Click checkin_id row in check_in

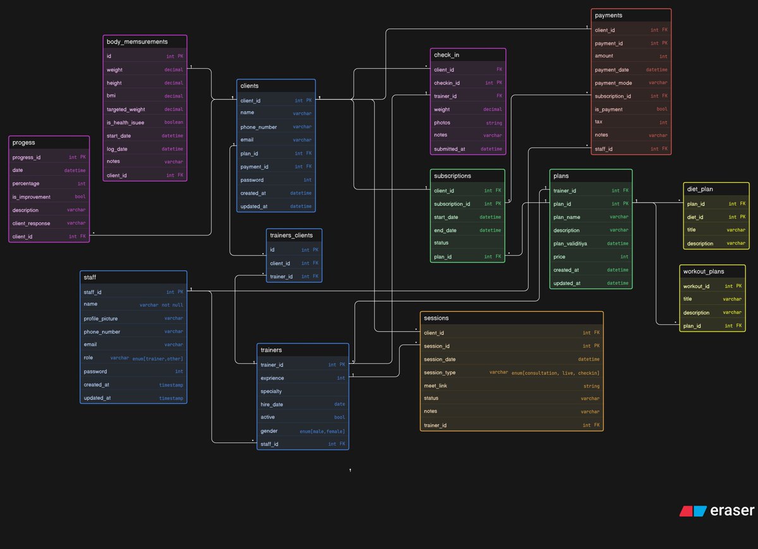[468, 83]
